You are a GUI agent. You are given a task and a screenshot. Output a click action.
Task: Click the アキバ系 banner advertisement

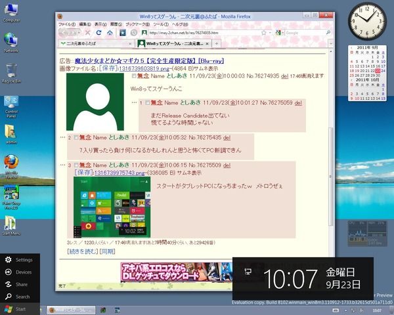click(x=177, y=272)
